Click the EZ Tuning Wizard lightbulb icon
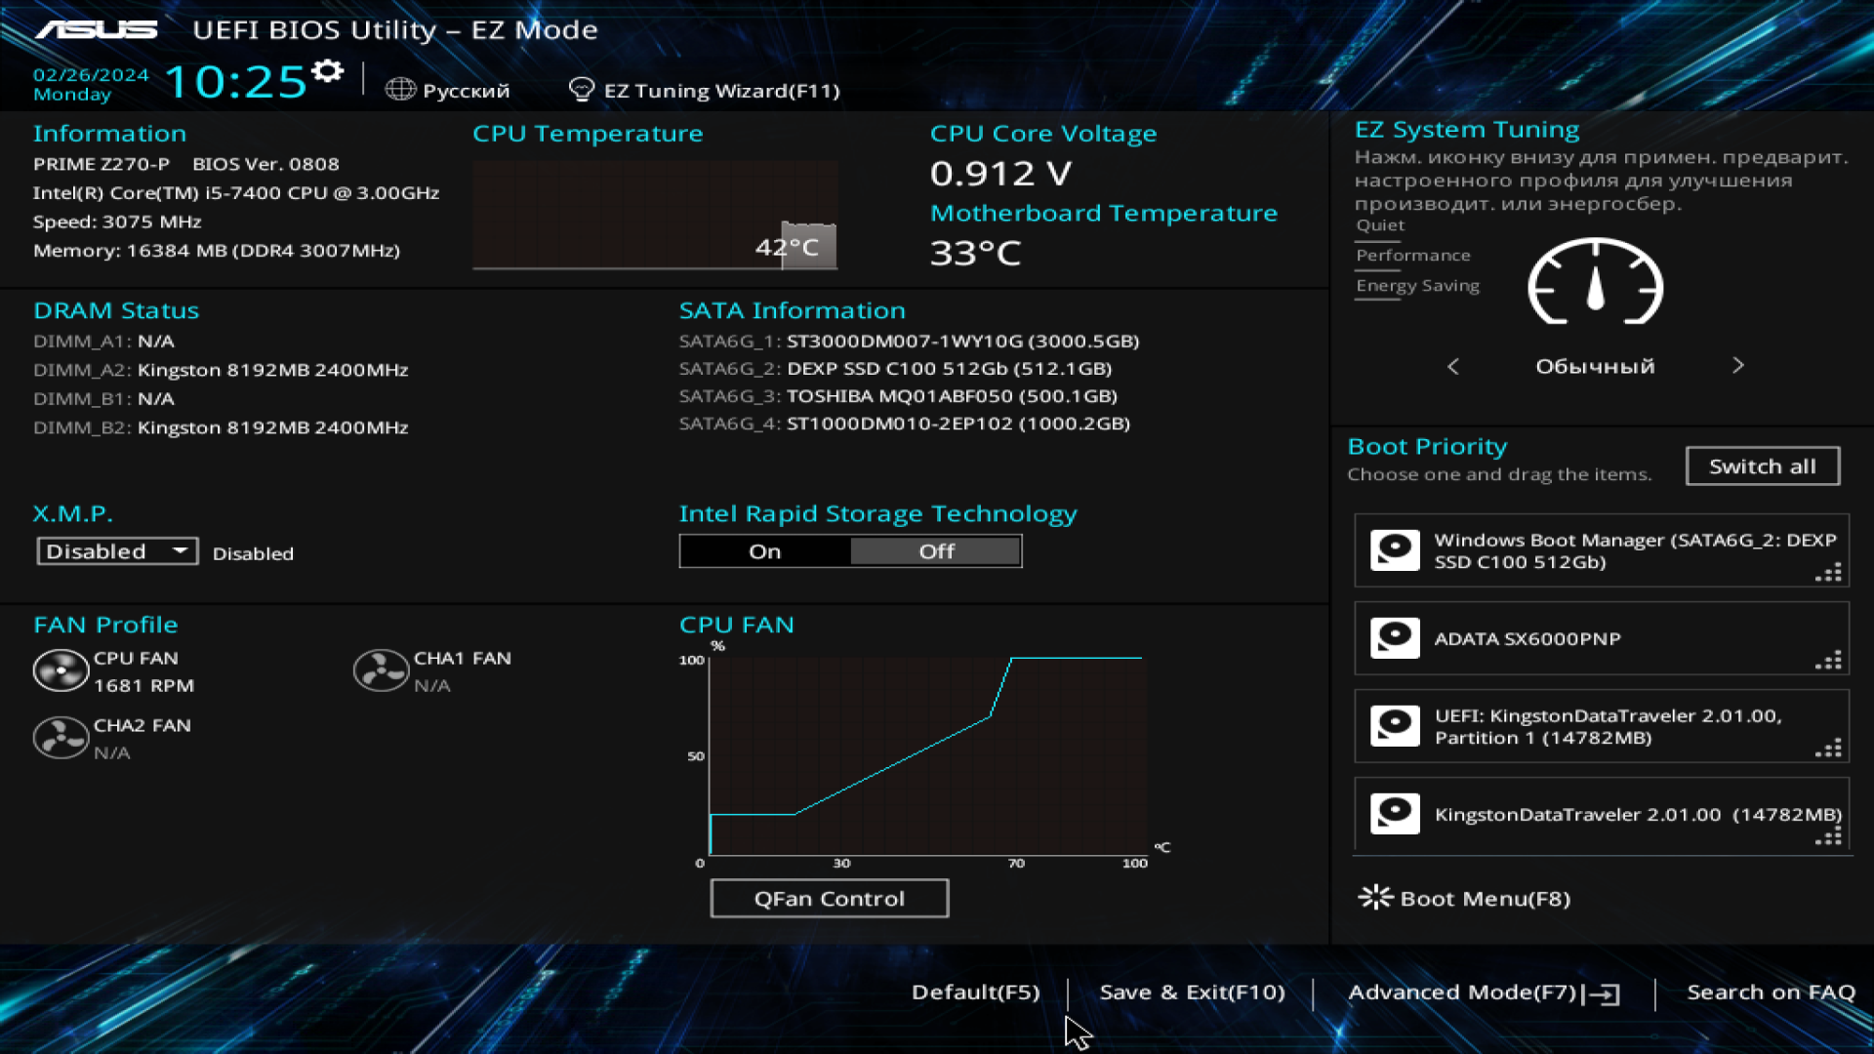Image resolution: width=1874 pixels, height=1054 pixels. [x=581, y=90]
